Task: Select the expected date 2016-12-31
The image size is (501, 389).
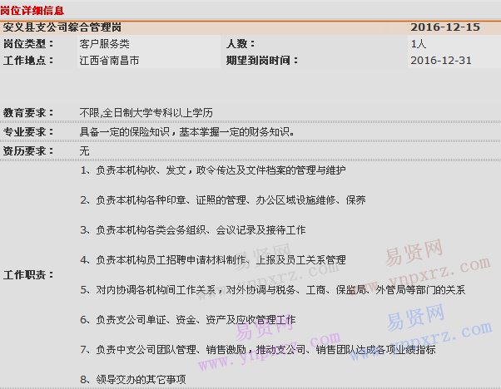Action: pyautogui.click(x=441, y=61)
